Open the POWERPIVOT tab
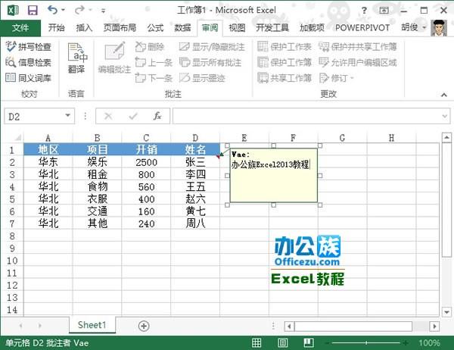The image size is (454, 350). point(362,28)
